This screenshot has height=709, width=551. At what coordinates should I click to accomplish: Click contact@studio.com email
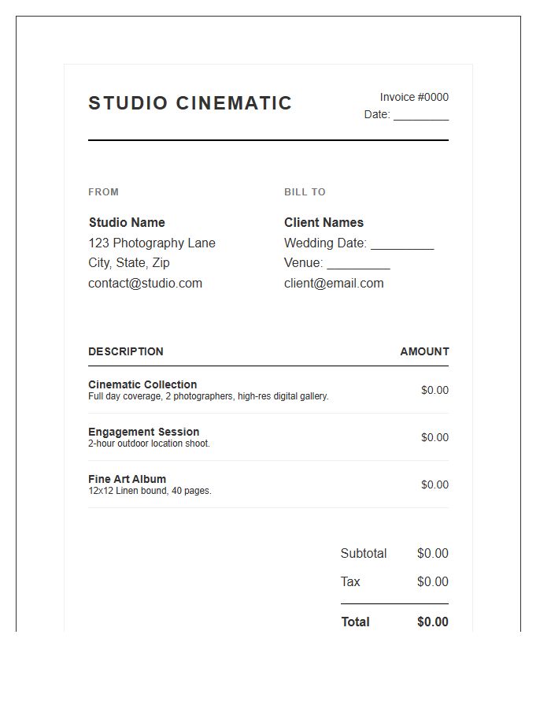coord(146,284)
